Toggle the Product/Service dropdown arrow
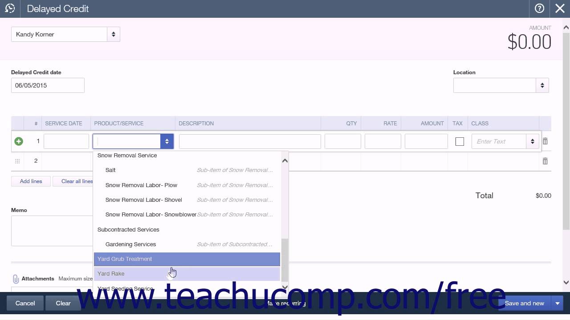Image resolution: width=570 pixels, height=320 pixels. 167,141
